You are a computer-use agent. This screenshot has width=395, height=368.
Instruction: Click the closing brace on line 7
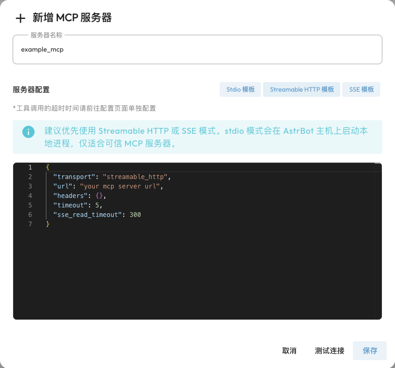click(47, 224)
